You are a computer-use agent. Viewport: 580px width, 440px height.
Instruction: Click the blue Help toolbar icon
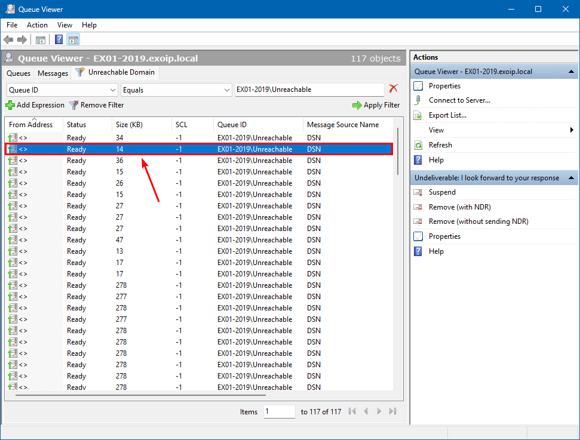(59, 40)
